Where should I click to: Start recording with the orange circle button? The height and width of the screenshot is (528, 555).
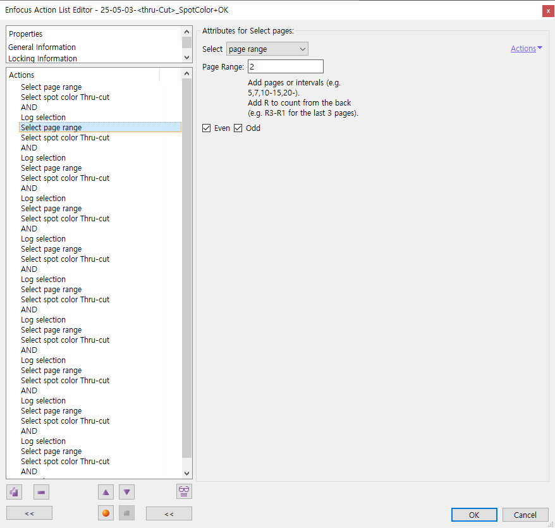click(106, 513)
